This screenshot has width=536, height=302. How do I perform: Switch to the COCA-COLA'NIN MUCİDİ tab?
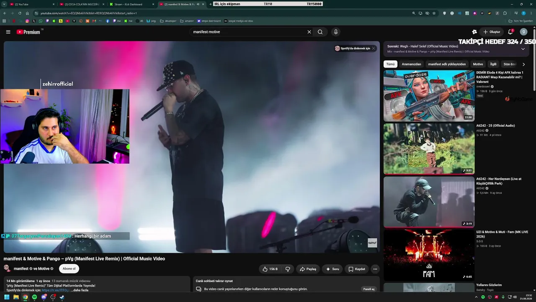82,4
